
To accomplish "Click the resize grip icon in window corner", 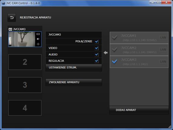I will [170, 127].
